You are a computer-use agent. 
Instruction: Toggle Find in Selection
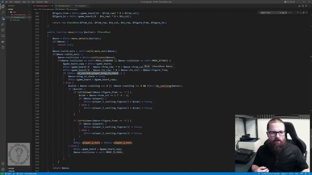pyautogui.click(x=304, y=13)
